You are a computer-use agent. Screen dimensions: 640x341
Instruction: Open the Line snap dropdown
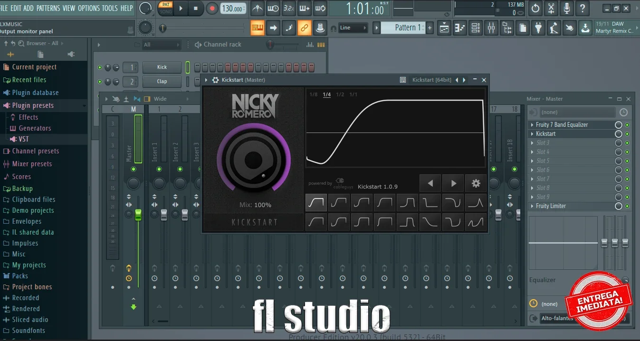tap(353, 28)
